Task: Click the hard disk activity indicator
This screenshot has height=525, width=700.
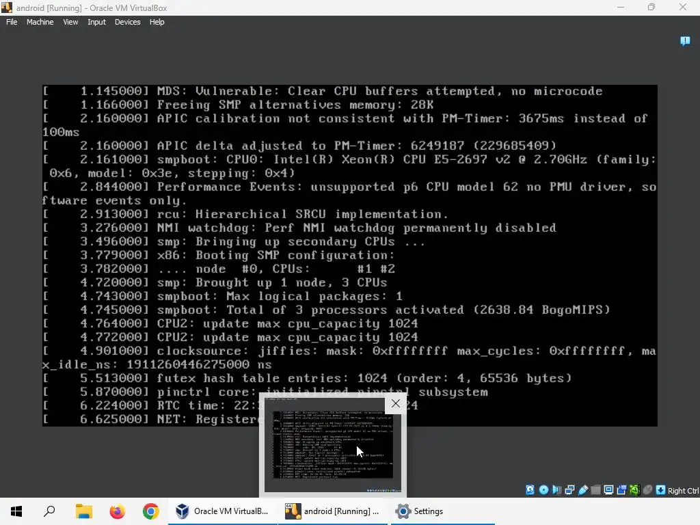Action: point(530,489)
